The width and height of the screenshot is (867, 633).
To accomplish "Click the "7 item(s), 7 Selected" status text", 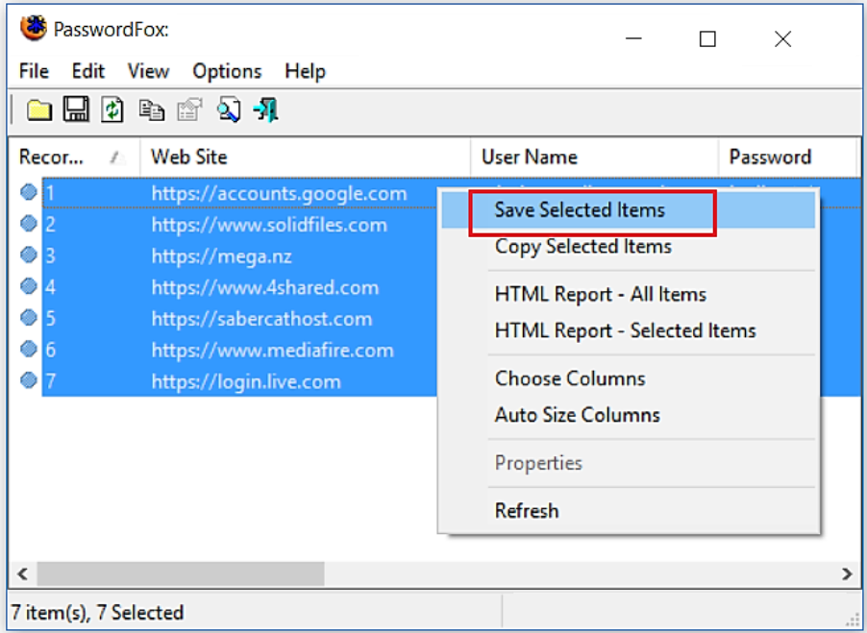I will pos(97,613).
